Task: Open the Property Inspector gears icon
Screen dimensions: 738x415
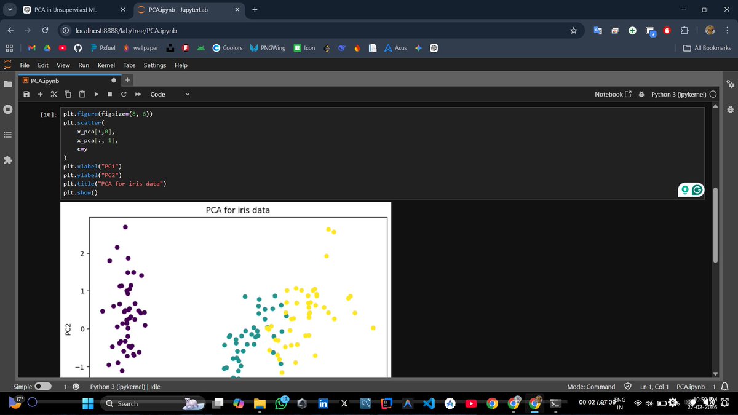Action: [730, 84]
